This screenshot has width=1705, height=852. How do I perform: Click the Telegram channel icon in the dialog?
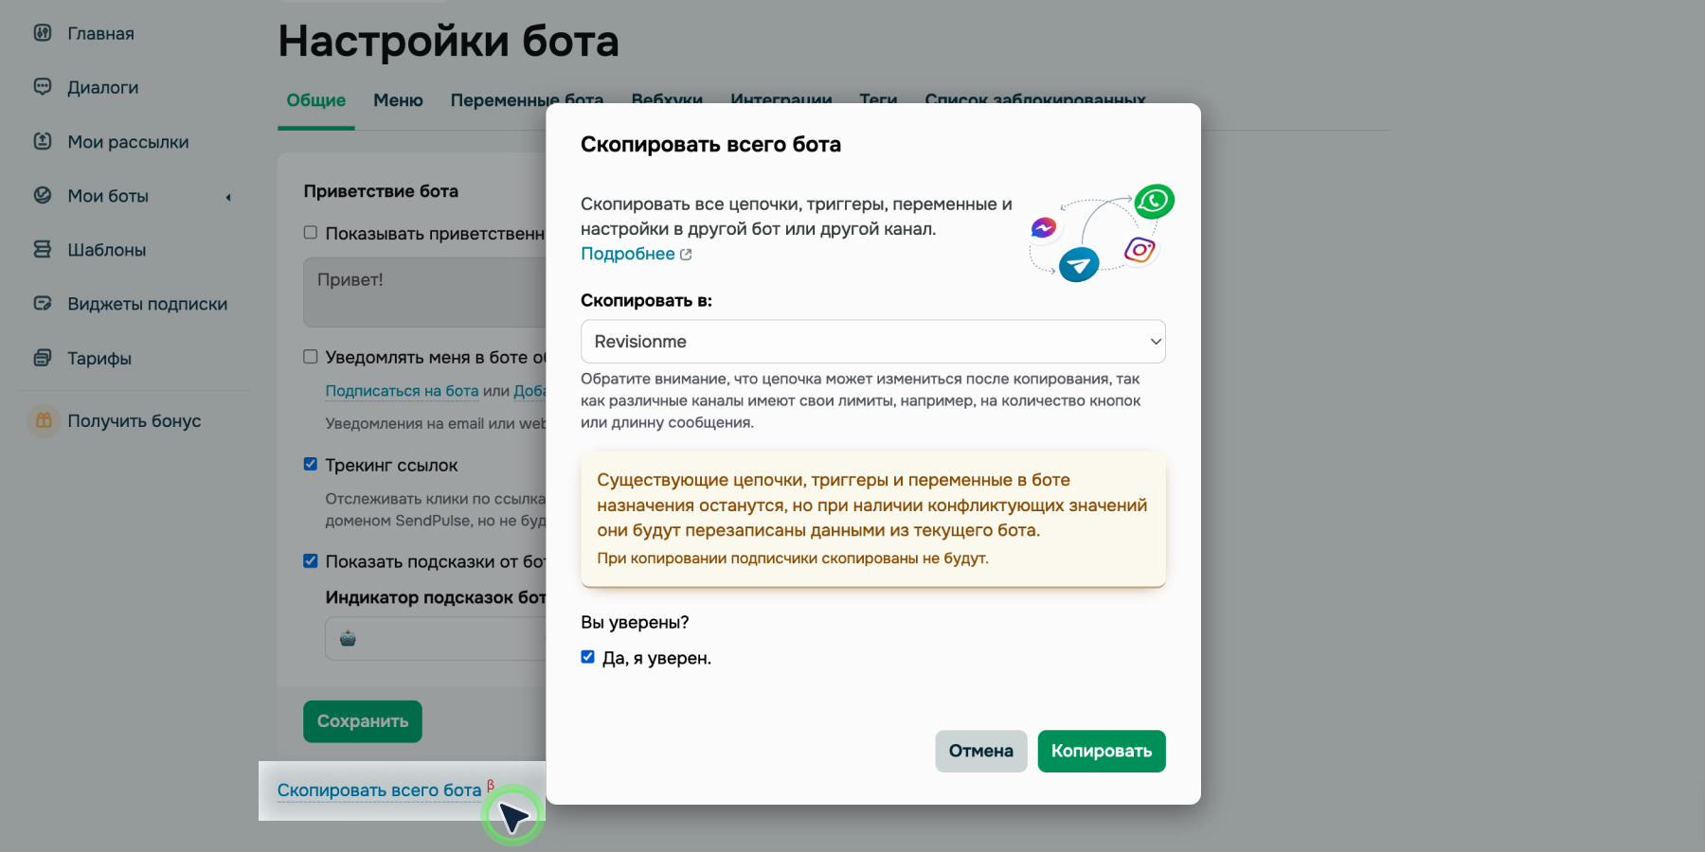(x=1080, y=265)
